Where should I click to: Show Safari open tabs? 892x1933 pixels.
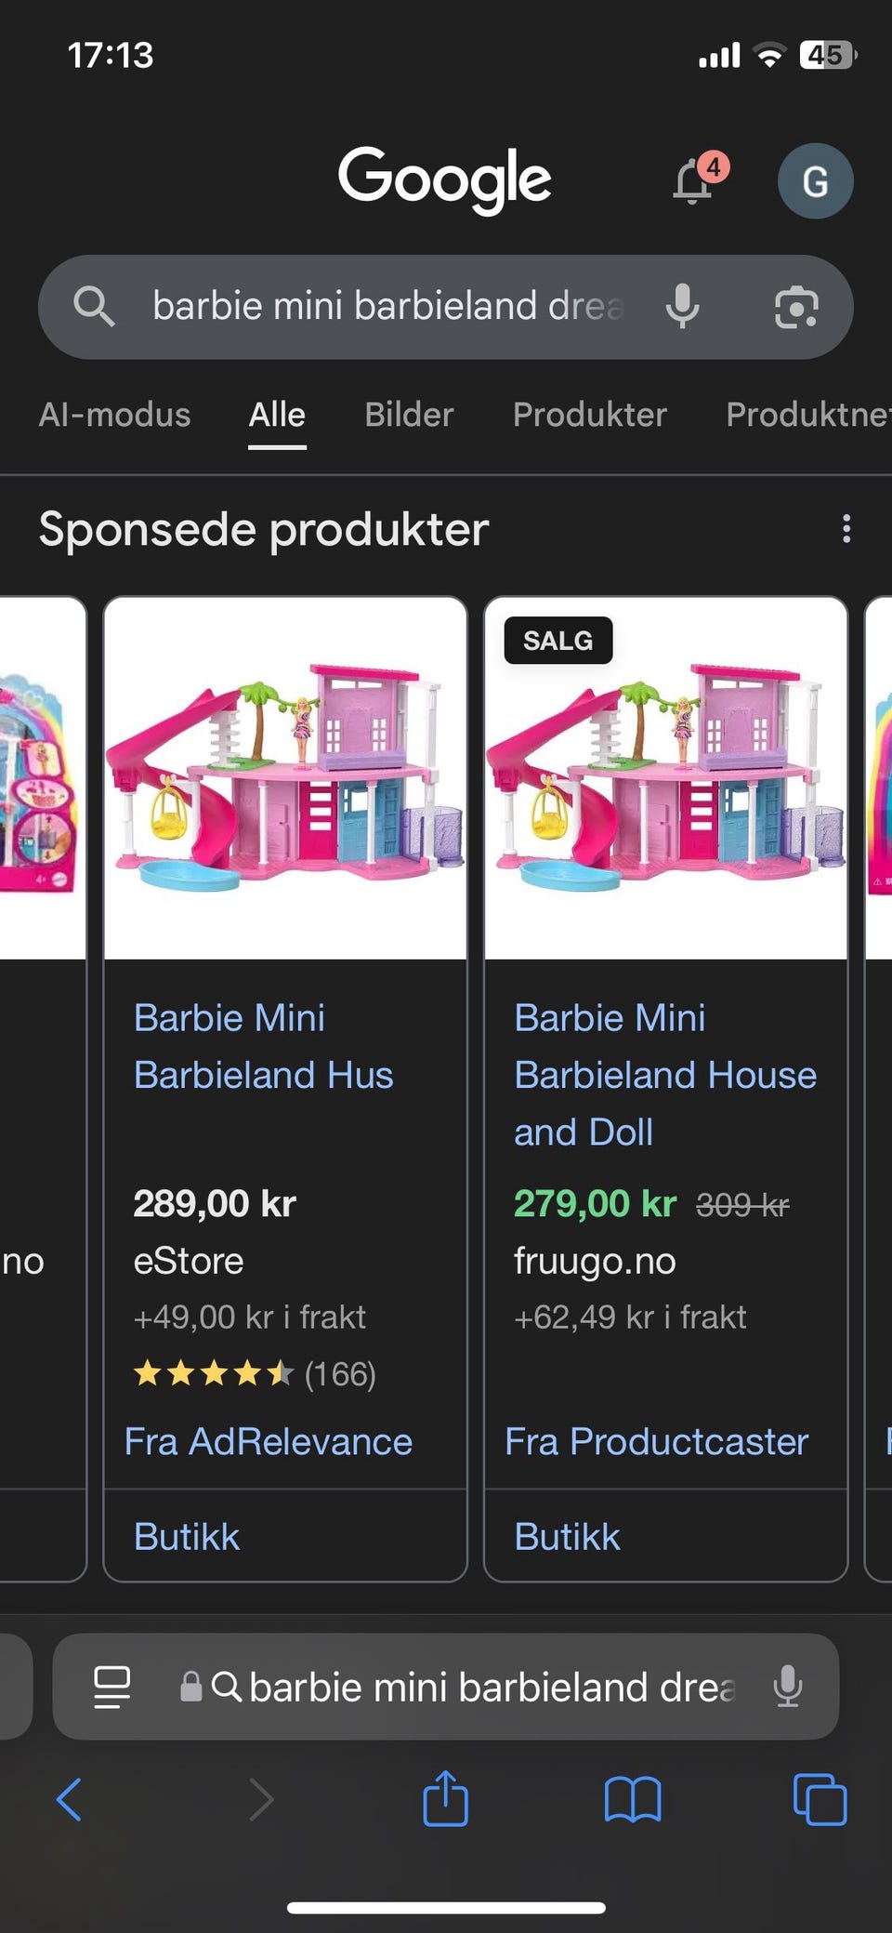820,1799
